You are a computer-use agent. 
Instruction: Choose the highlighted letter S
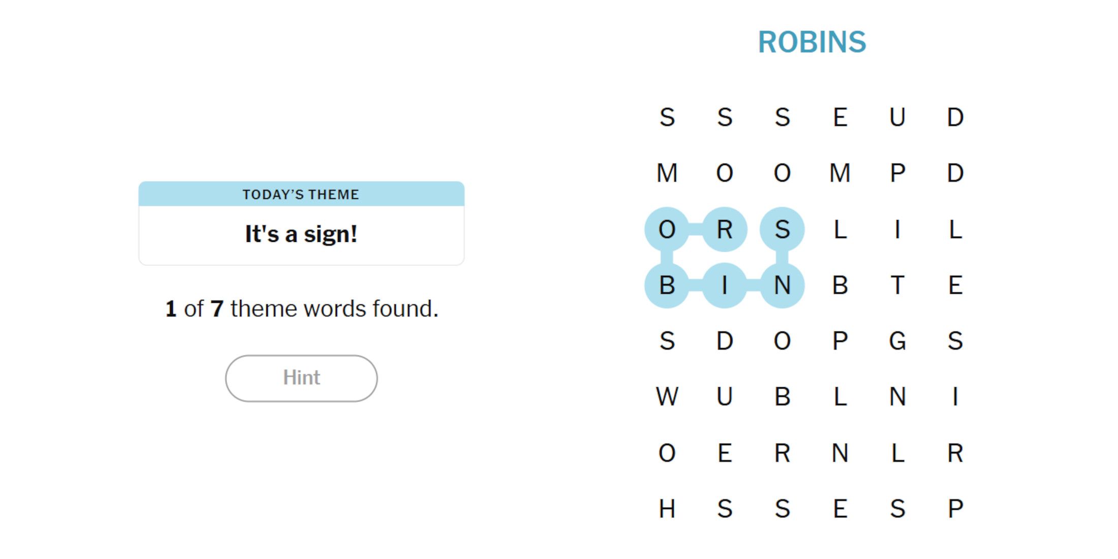pos(782,229)
